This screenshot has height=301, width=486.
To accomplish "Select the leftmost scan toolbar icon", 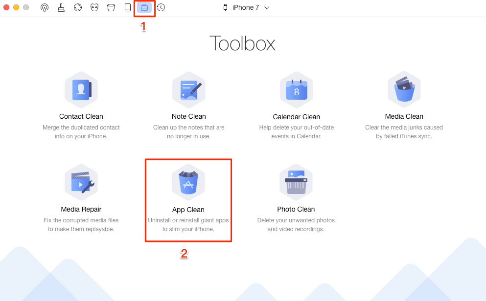I will 45,7.
